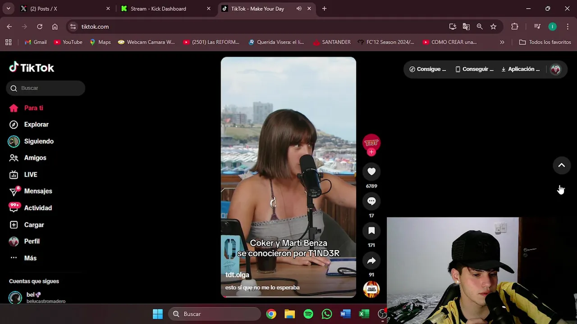Open the Chrome profile button
This screenshot has height=324, width=577.
point(553,27)
